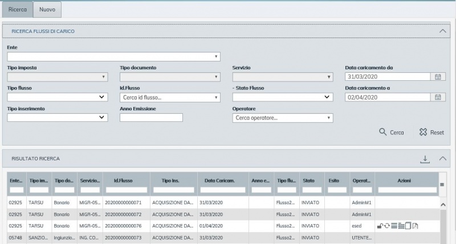Click the Reset button
Image resolution: width=456 pixels, height=244 pixels.
(431, 133)
